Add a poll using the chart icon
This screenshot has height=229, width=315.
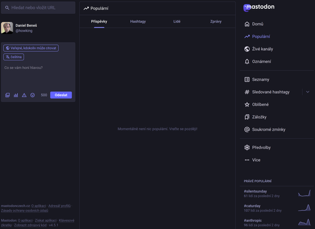click(16, 95)
